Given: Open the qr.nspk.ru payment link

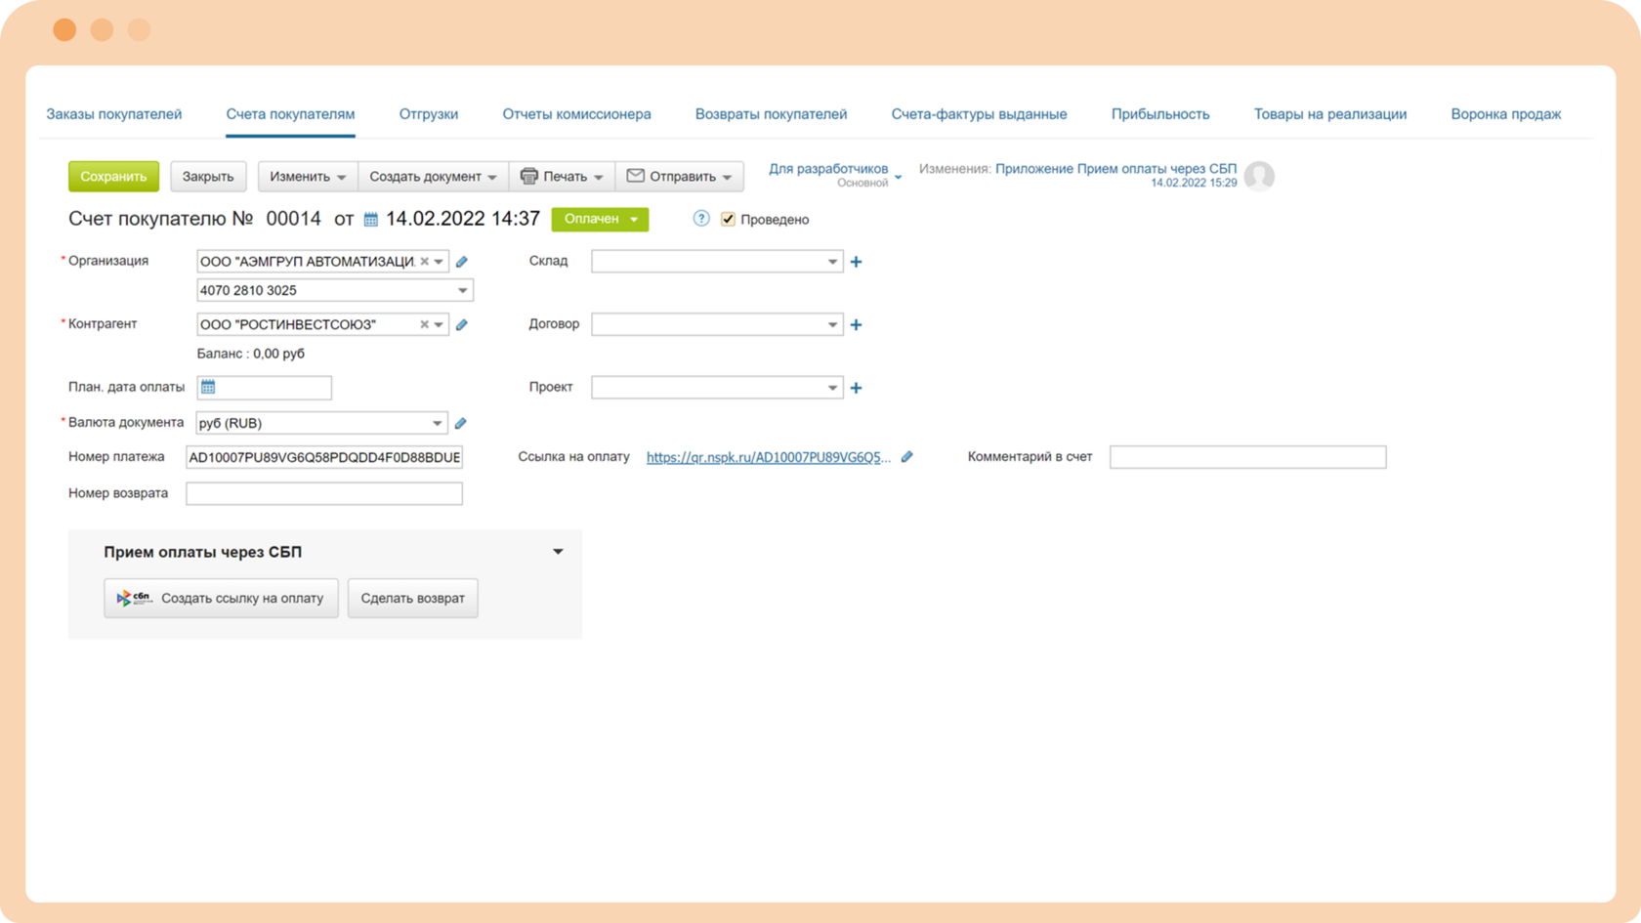Looking at the screenshot, I should click(x=769, y=457).
